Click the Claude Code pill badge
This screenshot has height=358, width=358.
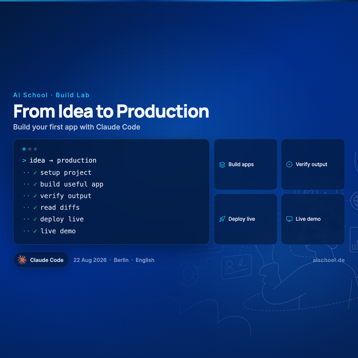pyautogui.click(x=41, y=260)
